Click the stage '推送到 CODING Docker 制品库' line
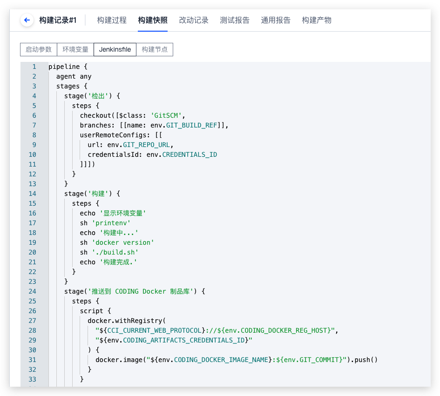Screen dimensions: 440x396 pos(135,292)
